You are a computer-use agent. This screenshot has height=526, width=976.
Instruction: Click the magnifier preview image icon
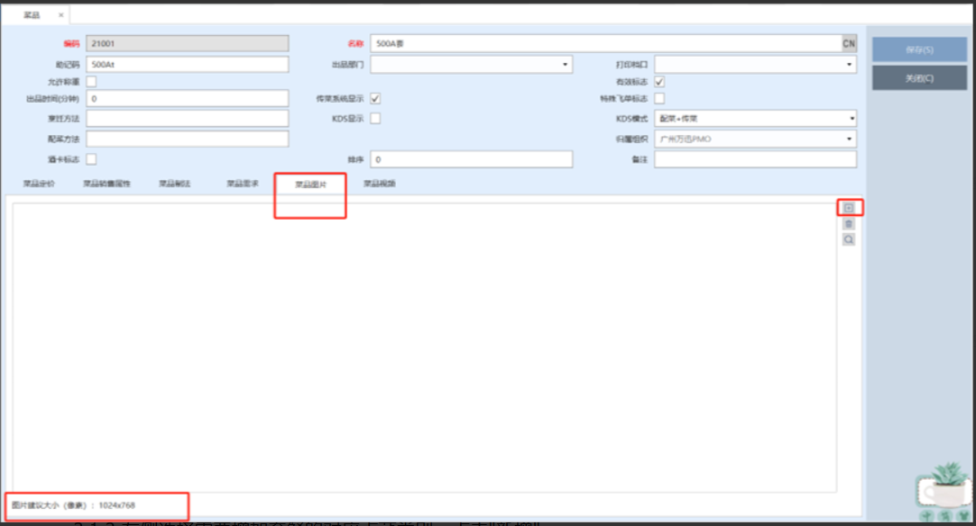[848, 240]
